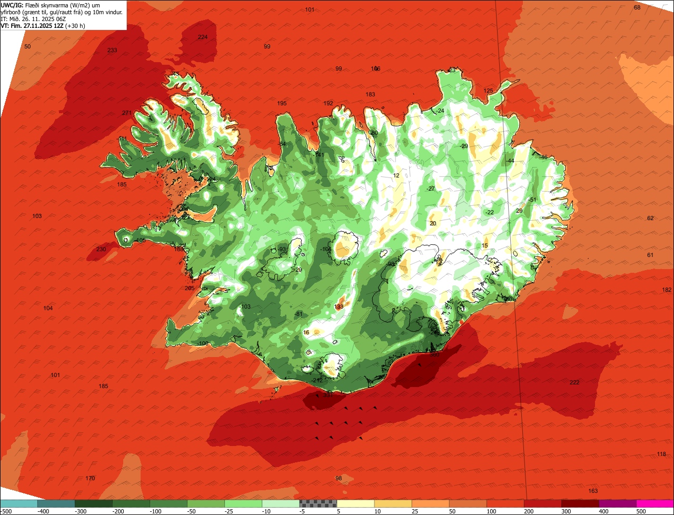
Task: Click the title line starting 'UWC/IG: Flæði skynvarma'
Action: (50, 5)
